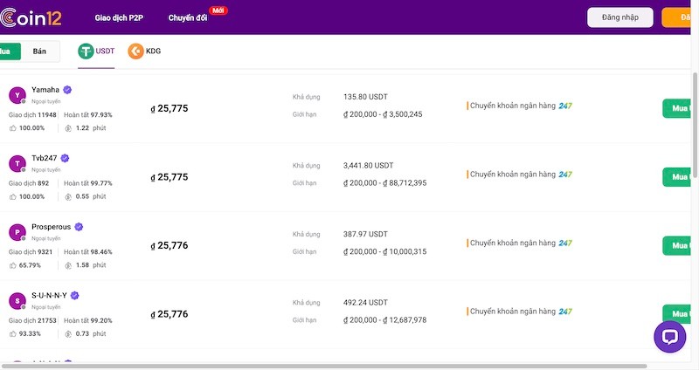The height and width of the screenshot is (370, 699).
Task: Open S-U-N-N-Y seller name link
Action: 49,295
